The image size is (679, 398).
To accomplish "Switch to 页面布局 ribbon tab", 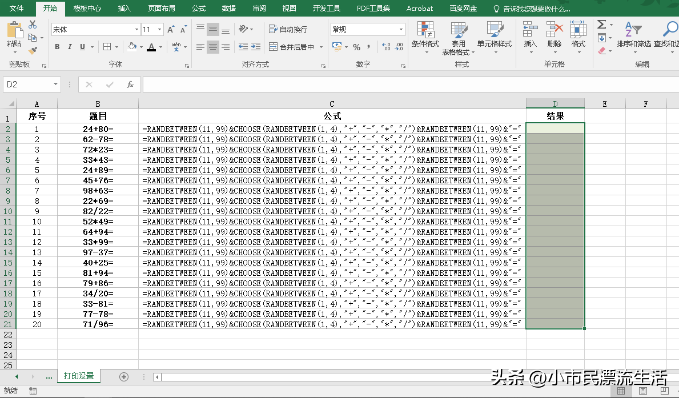I will click(161, 8).
